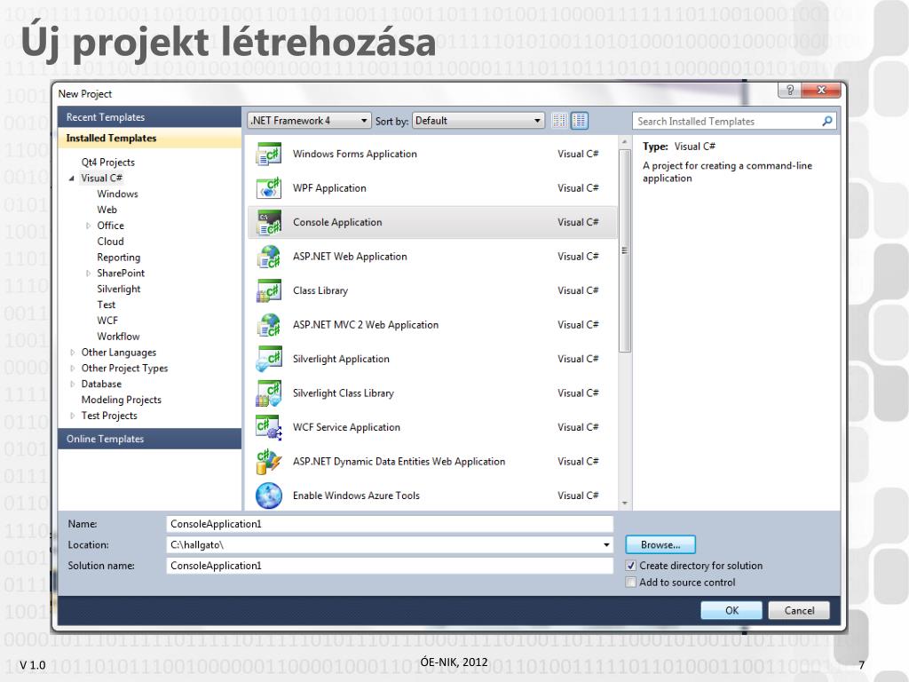
Task: Click the ASP.NET Web Application icon
Action: click(x=268, y=257)
